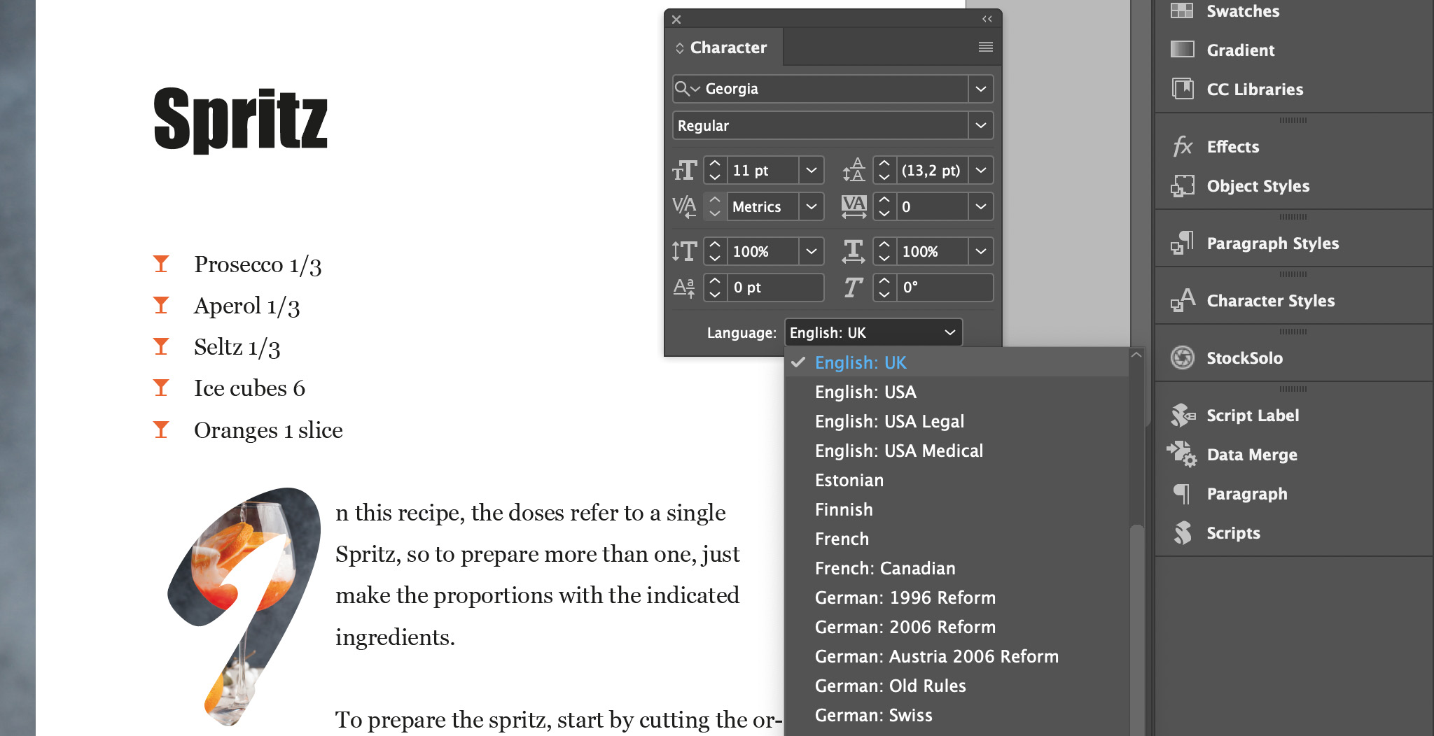Expand the Georgia font family dropdown

[x=981, y=89]
